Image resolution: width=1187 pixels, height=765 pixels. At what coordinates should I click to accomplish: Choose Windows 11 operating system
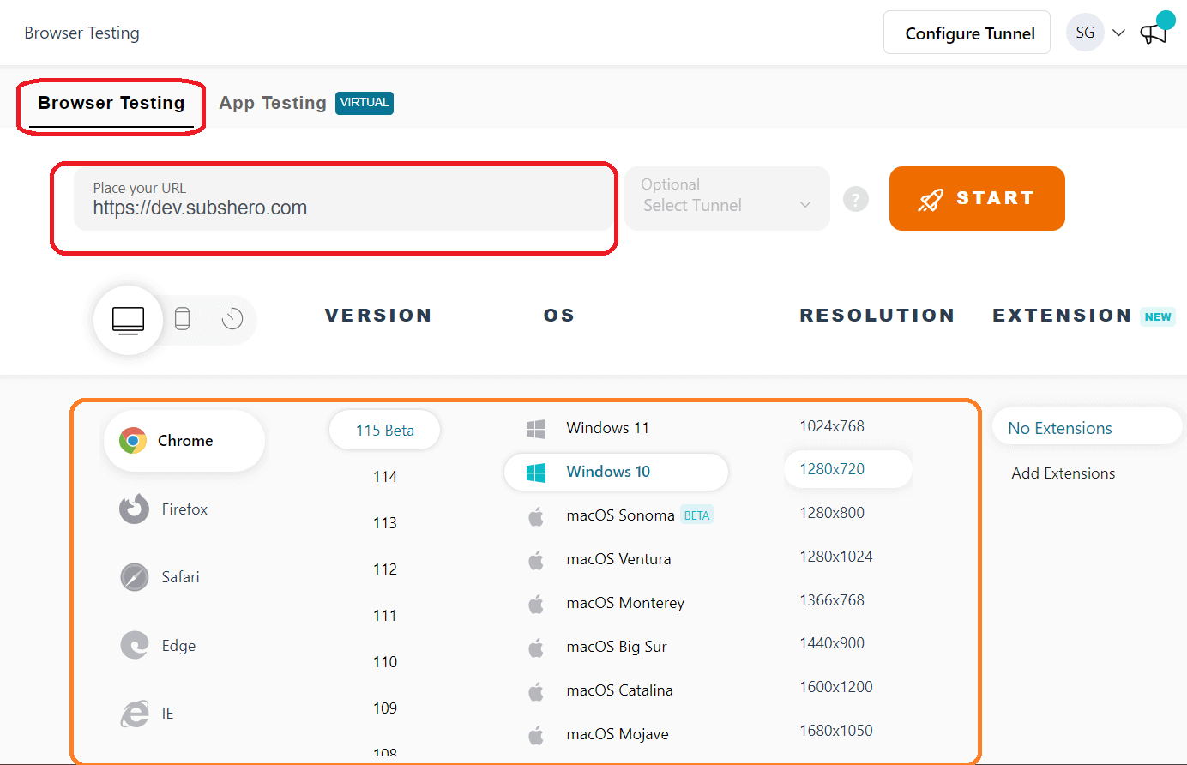point(607,428)
